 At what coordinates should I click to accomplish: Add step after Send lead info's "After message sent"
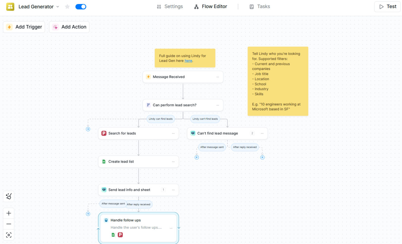(x=88, y=214)
